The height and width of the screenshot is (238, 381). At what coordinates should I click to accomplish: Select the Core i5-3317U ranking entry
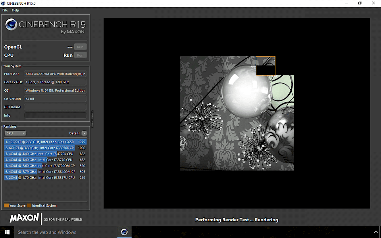45,178
